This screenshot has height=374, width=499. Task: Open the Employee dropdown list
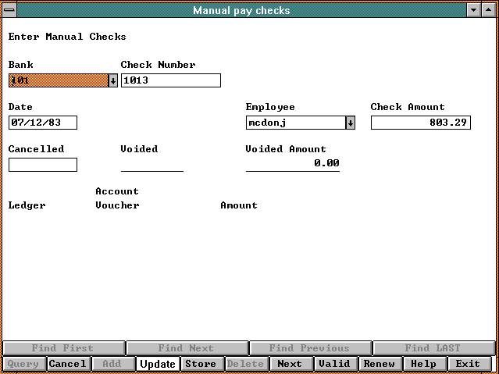(350, 123)
